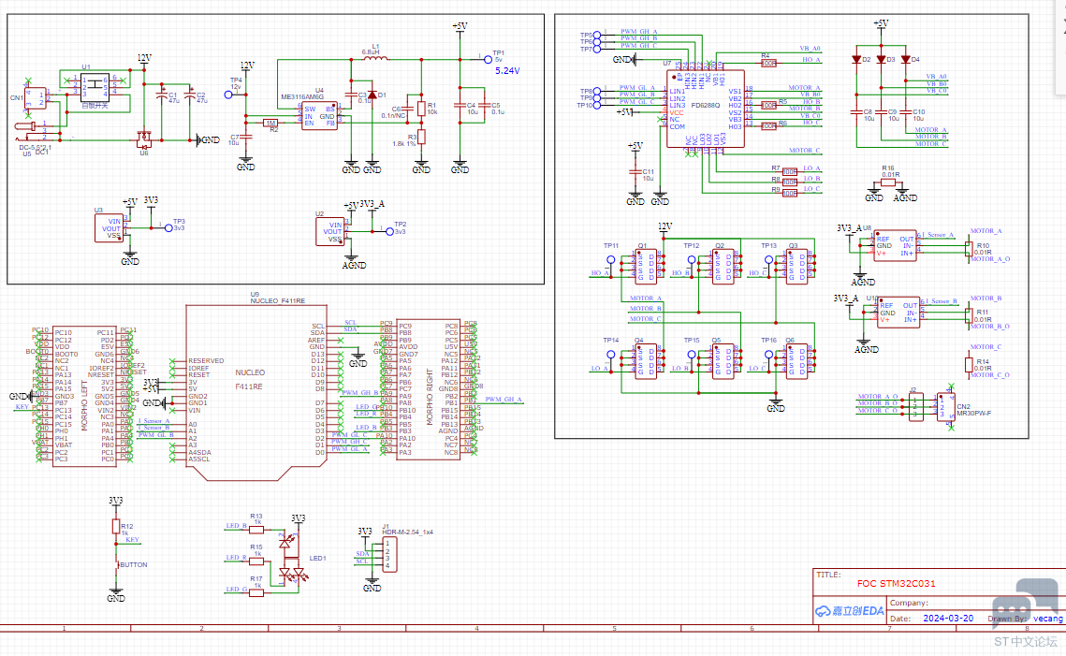The height and width of the screenshot is (656, 1066).
Task: Click the blue 5.24V annotation text
Action: [507, 71]
